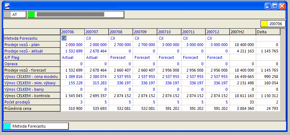The image size is (290, 135).
Task: Select the 200710 column header
Action: [169, 32]
